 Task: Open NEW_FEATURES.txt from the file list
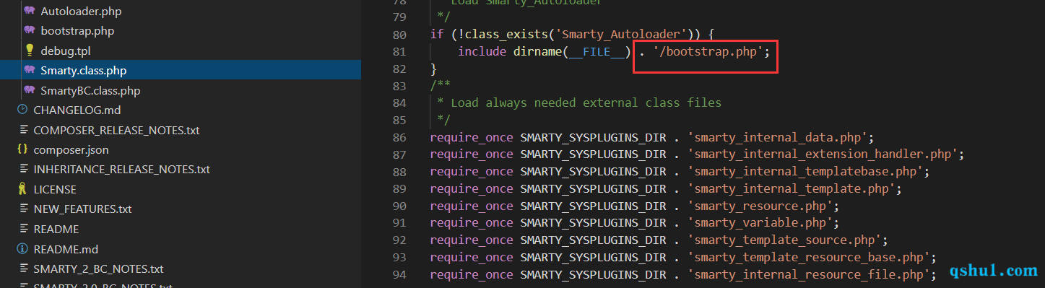pyautogui.click(x=82, y=209)
